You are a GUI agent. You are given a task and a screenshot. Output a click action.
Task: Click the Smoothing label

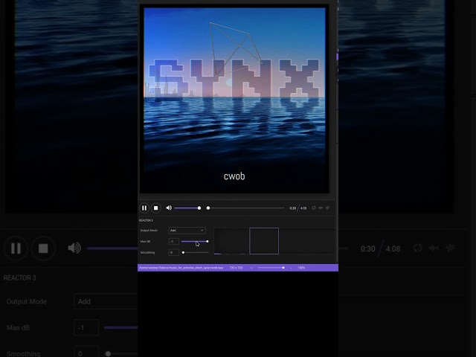pos(147,253)
